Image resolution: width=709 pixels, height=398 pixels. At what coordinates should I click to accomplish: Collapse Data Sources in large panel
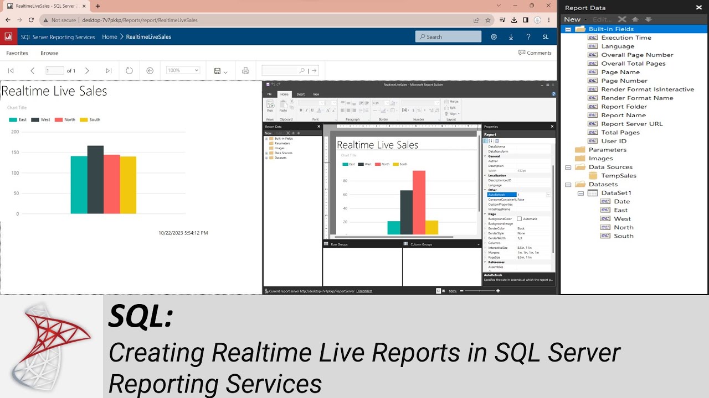[568, 167]
